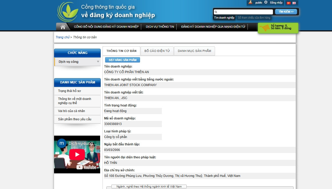The image size is (332, 189).
Task: Click the Vietnamese flag language icon
Action: point(289,3)
